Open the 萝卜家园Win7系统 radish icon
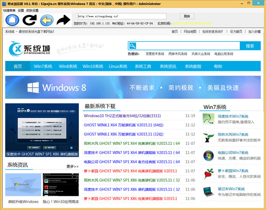 pos(208,174)
